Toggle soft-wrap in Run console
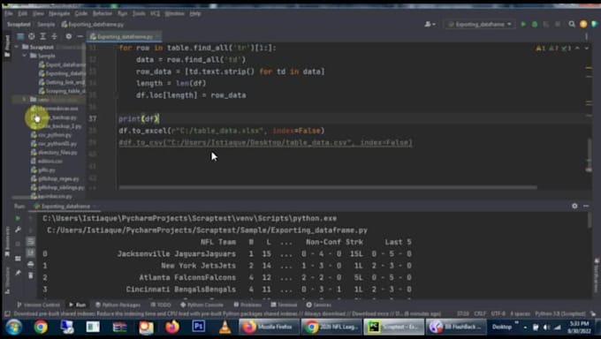 click(x=31, y=241)
